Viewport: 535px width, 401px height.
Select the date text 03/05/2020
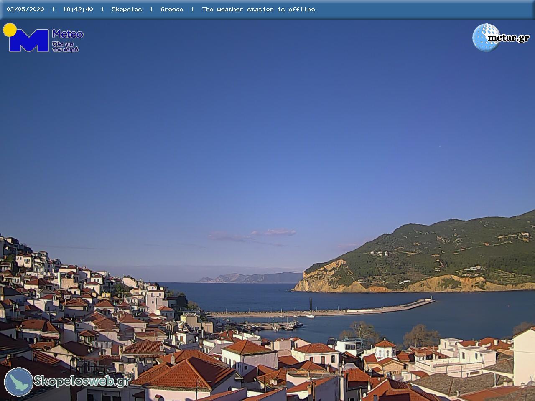point(25,9)
